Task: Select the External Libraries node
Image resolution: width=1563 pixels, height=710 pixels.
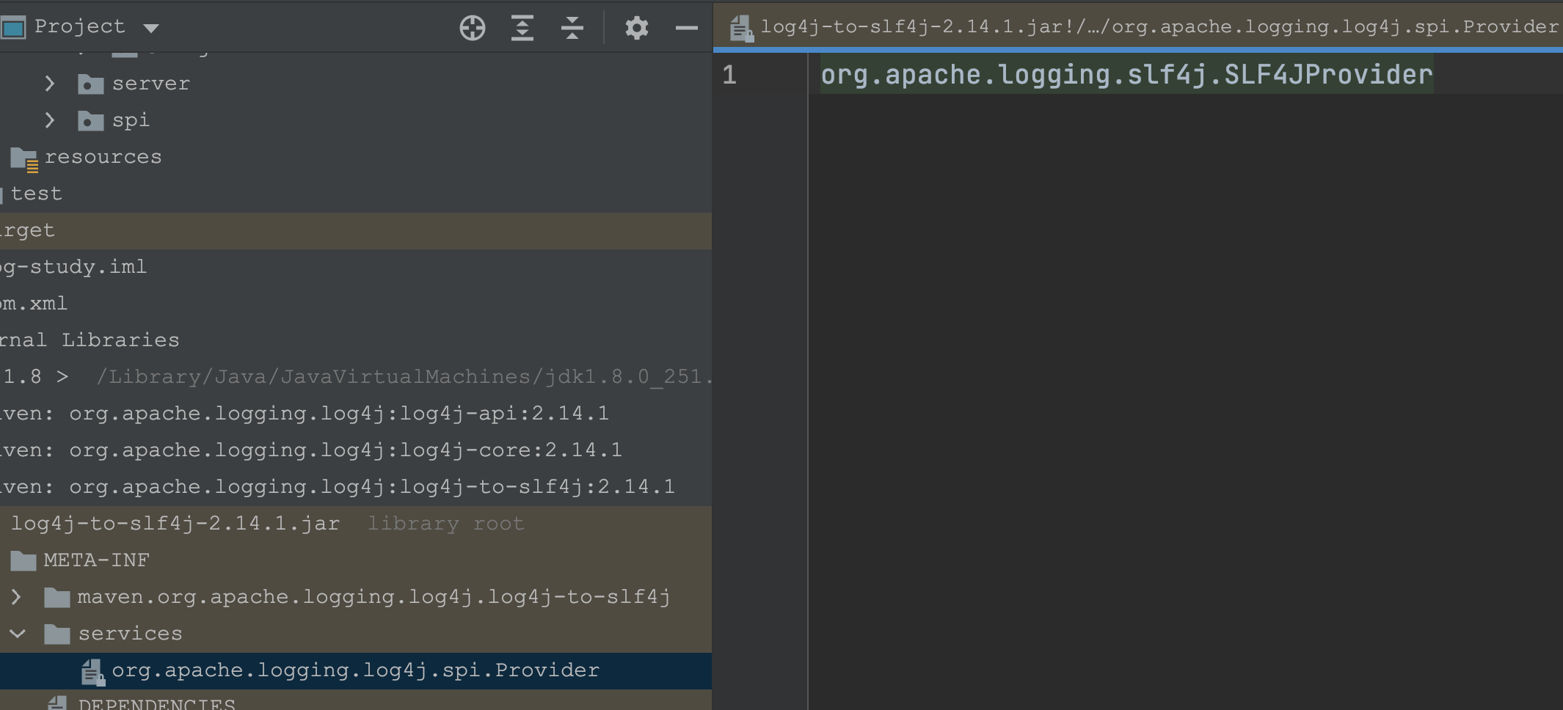Action: click(356, 340)
